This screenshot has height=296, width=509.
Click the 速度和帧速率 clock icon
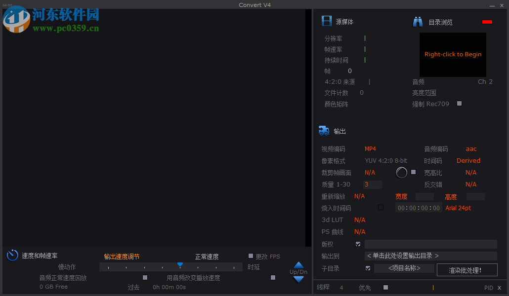coord(12,255)
